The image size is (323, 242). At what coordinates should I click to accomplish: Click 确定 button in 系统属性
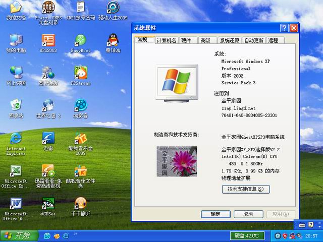(216, 214)
